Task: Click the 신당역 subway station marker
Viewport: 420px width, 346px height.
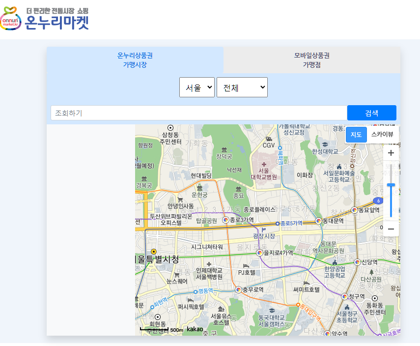Action: pos(357,262)
